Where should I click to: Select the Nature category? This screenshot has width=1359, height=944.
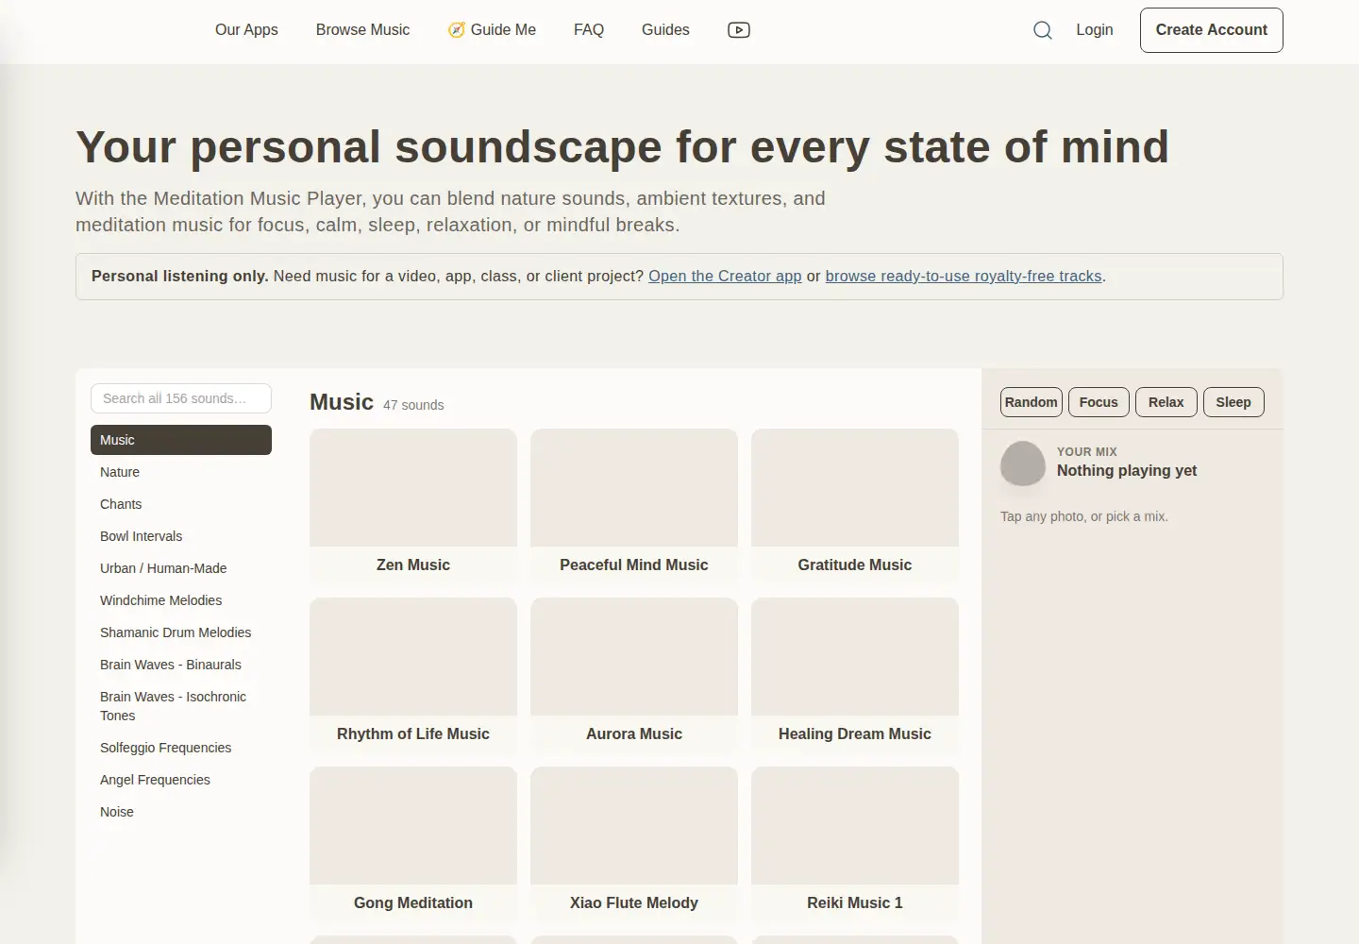pos(181,472)
